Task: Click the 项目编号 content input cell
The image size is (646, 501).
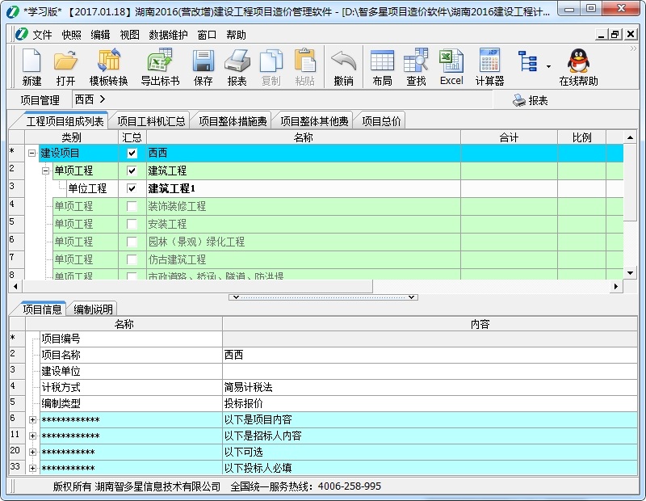Action: coord(428,339)
